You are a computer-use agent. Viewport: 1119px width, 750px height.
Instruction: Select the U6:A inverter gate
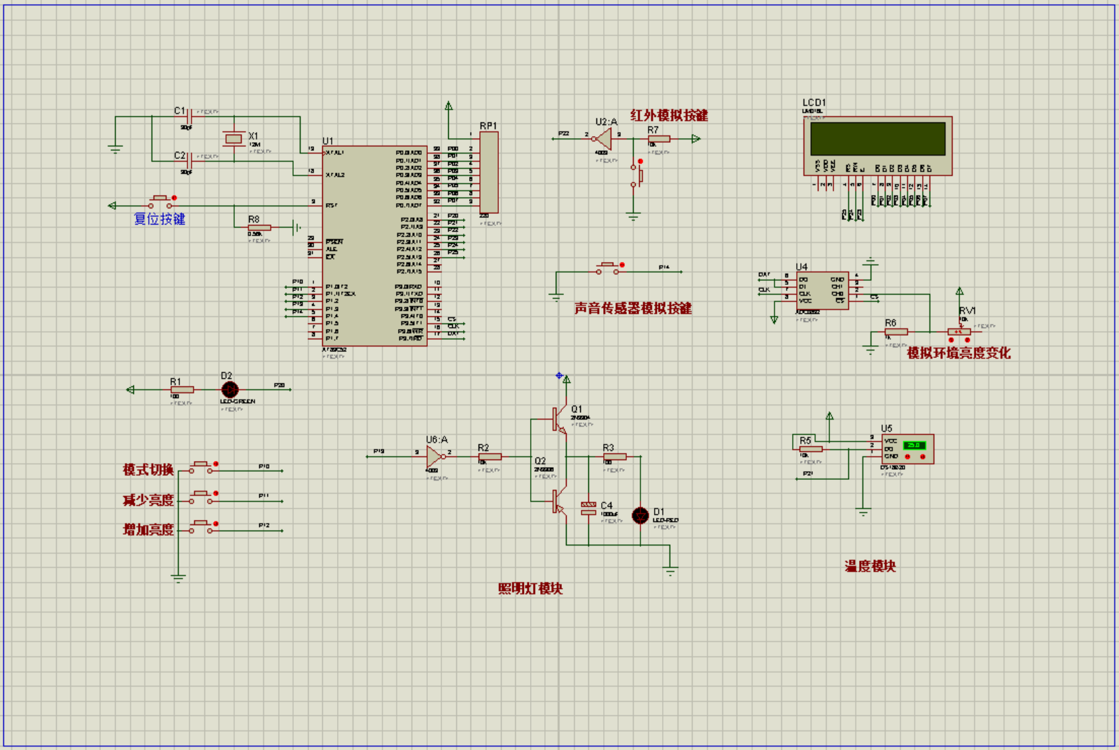tap(437, 456)
